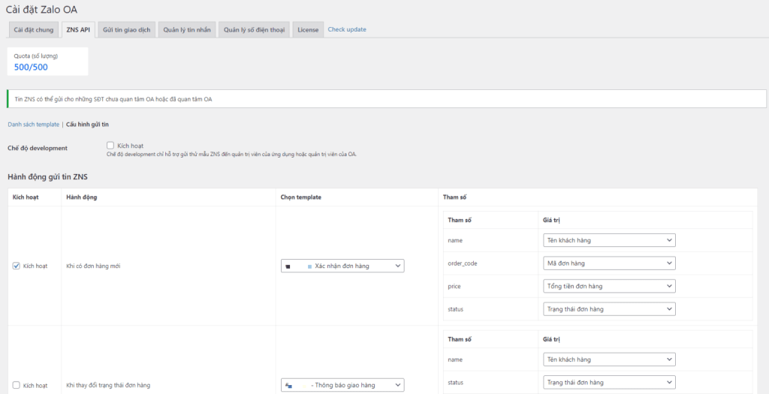This screenshot has height=394, width=769.
Task: Expand the Tên khách hàng dropdown for new order
Action: click(608, 240)
